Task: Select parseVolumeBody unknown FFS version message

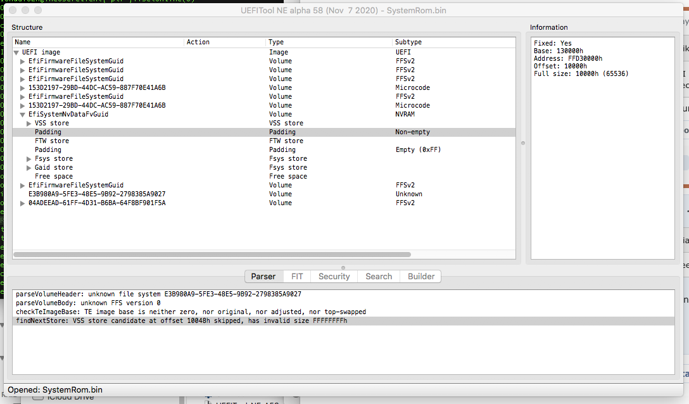Action: click(343, 303)
